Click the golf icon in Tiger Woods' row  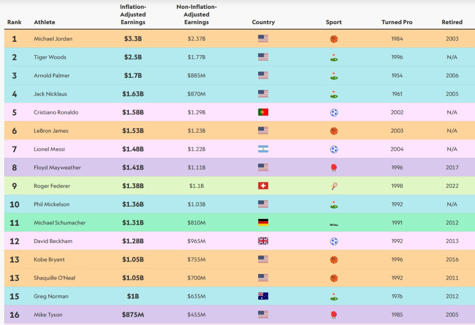point(334,57)
